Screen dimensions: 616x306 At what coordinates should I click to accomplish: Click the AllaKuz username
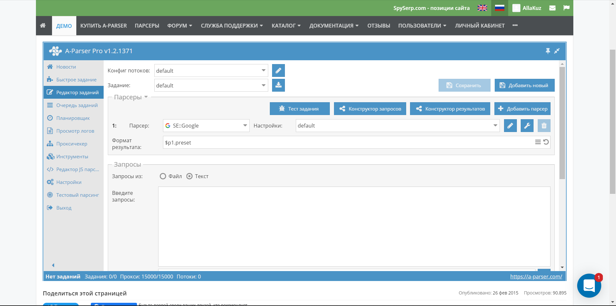click(532, 8)
